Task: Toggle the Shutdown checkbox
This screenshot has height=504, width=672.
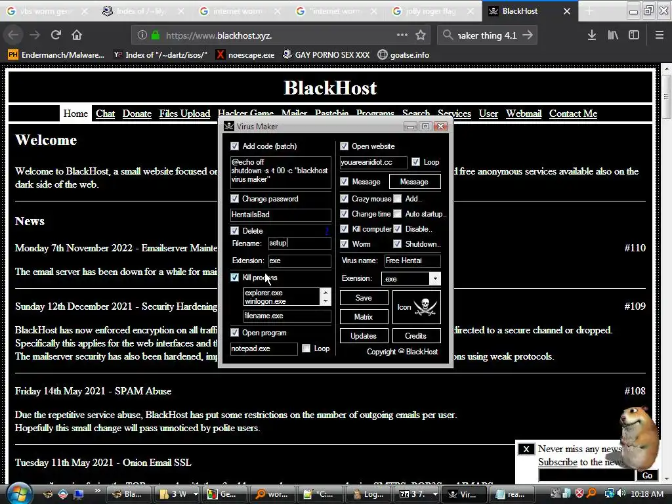Action: [398, 244]
